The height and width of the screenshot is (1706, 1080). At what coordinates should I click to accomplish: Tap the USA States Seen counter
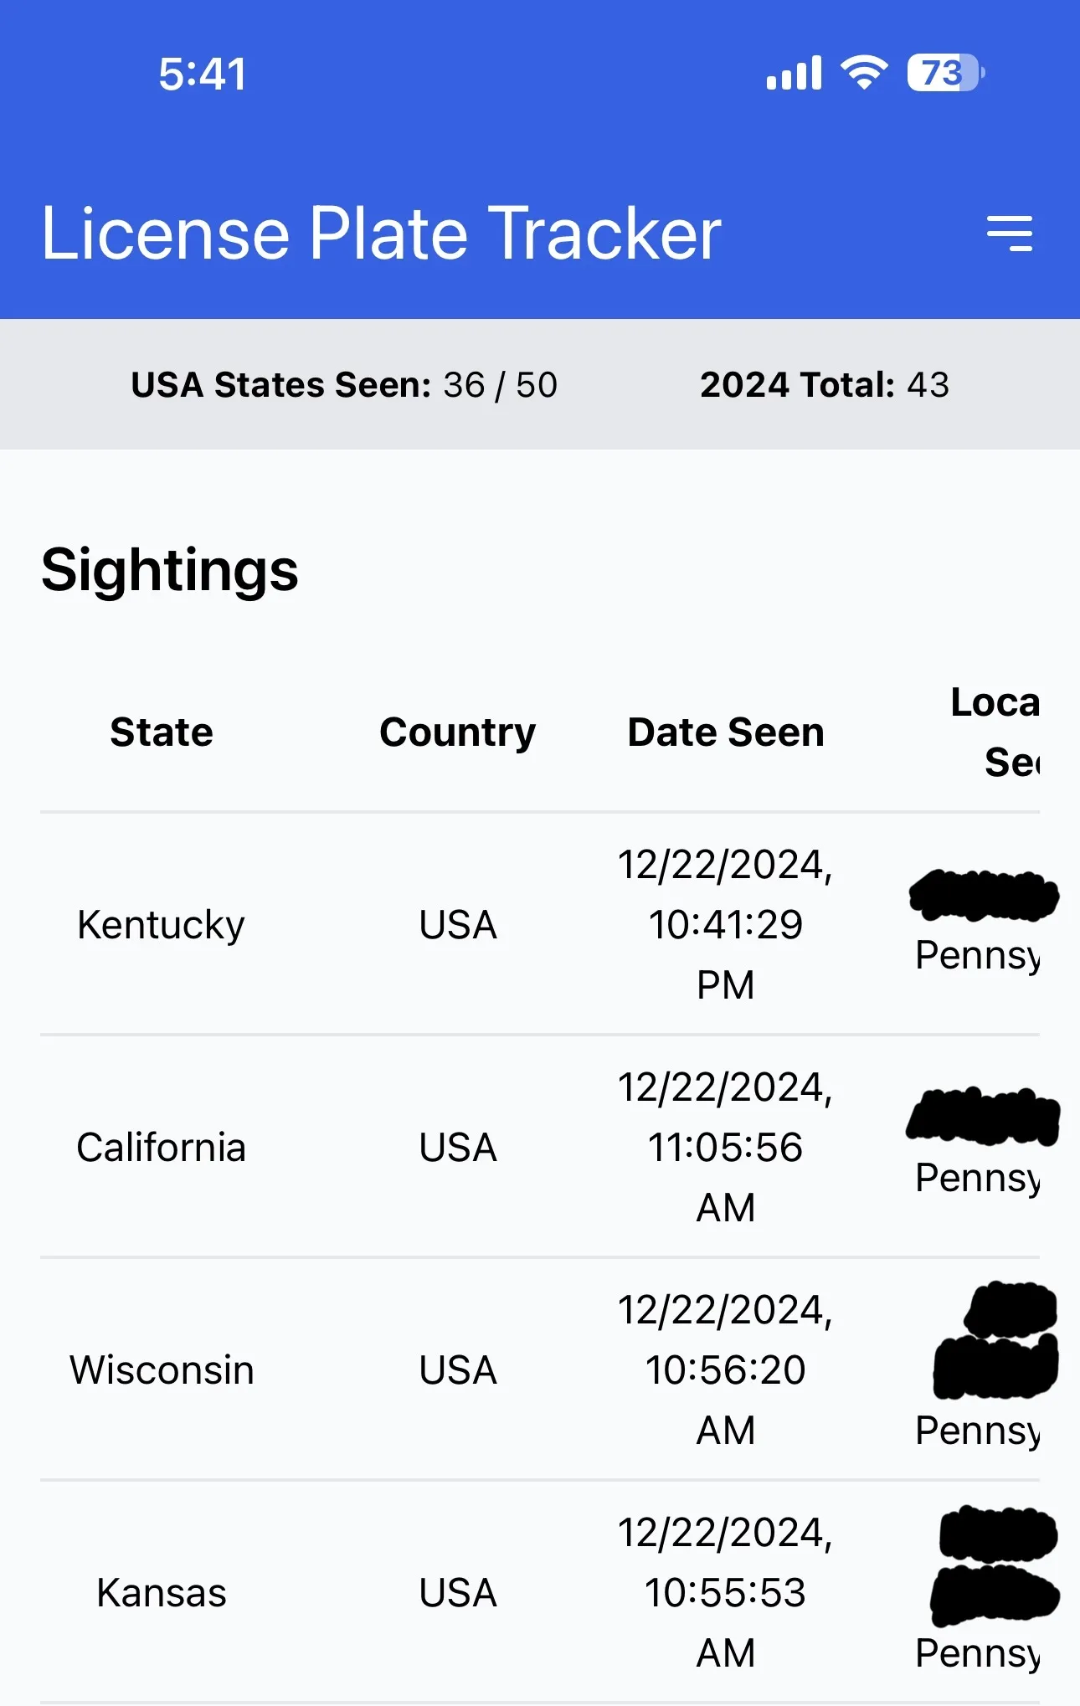pos(344,385)
